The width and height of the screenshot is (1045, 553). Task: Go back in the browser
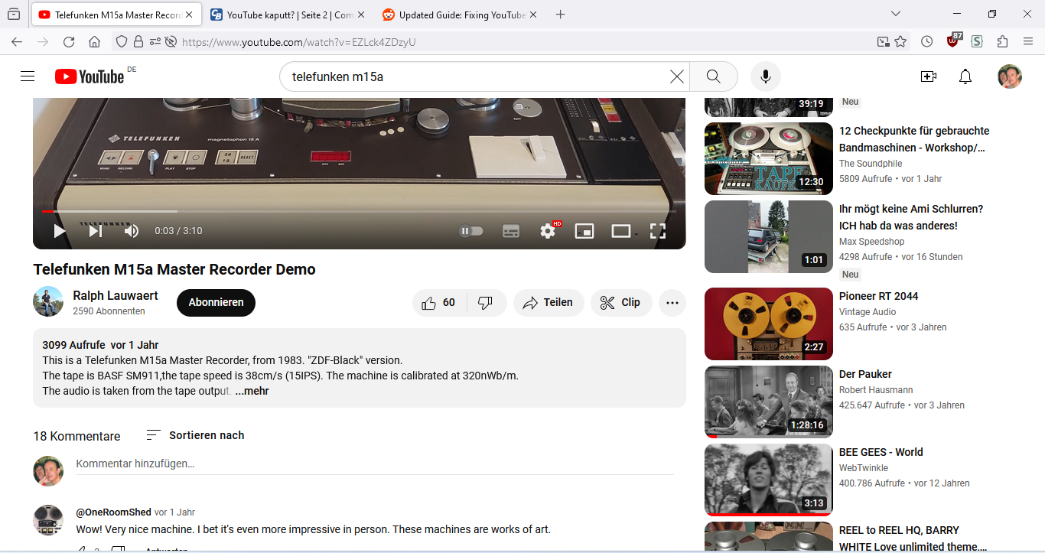[x=17, y=42]
